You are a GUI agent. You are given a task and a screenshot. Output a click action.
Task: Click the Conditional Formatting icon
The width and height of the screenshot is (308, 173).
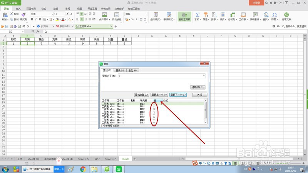(156, 15)
